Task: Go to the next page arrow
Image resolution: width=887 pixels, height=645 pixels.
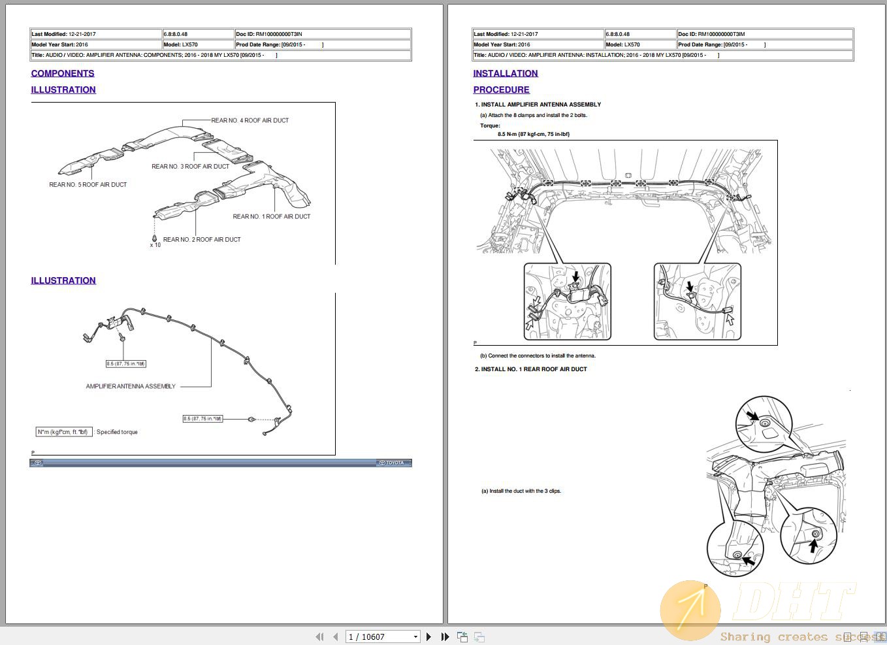Action: tap(428, 637)
